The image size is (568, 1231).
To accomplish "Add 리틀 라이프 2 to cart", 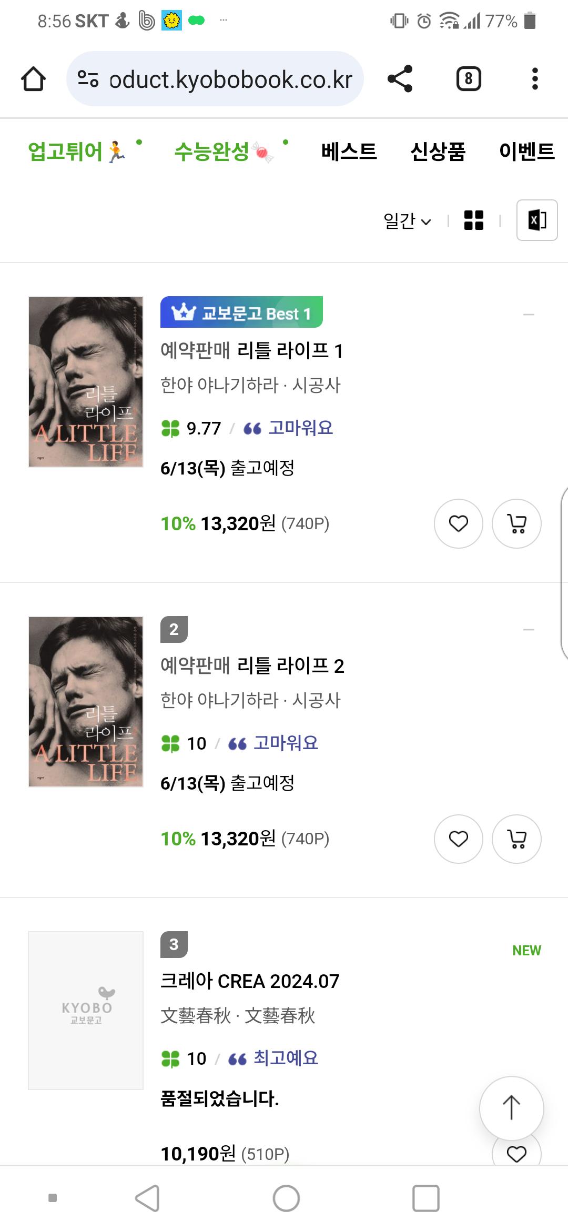I will 516,839.
